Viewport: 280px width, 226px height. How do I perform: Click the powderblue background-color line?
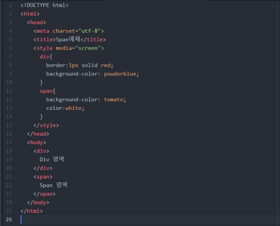coord(93,74)
